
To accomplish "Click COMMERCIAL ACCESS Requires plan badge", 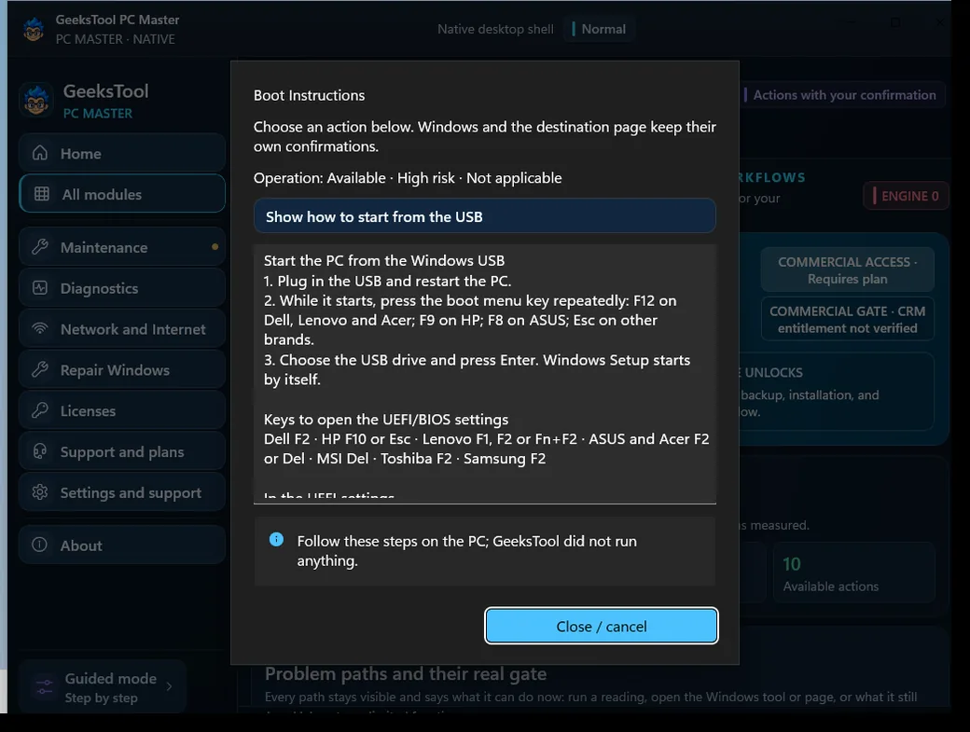I will 847,270.
